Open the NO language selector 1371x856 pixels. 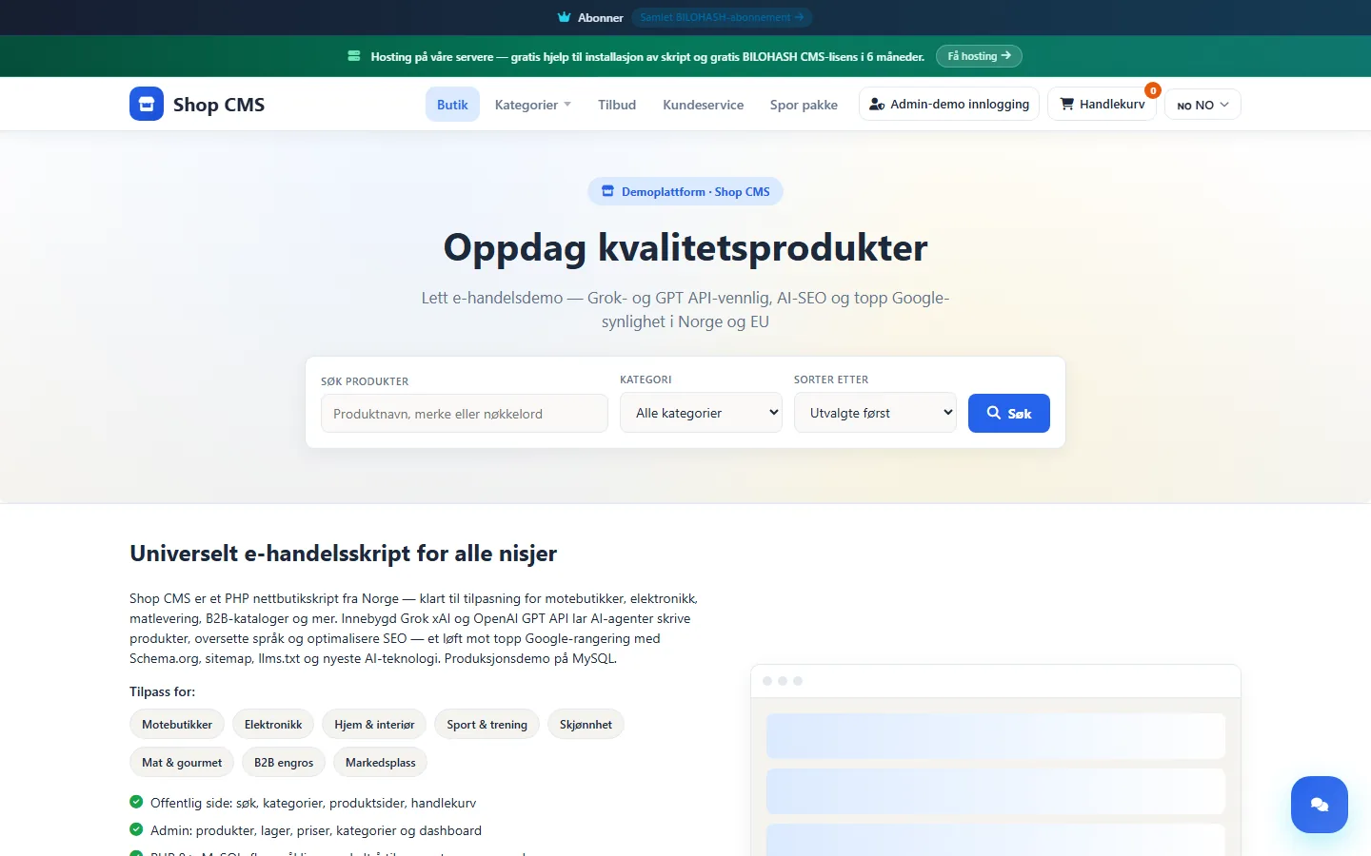click(1202, 105)
